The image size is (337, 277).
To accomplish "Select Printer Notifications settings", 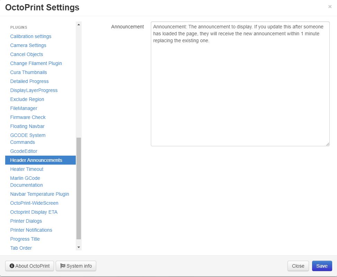I will pos(31,230).
